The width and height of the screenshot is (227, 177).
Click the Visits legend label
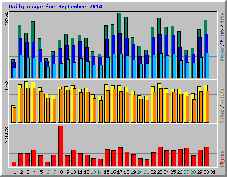pyautogui.click(x=222, y=96)
